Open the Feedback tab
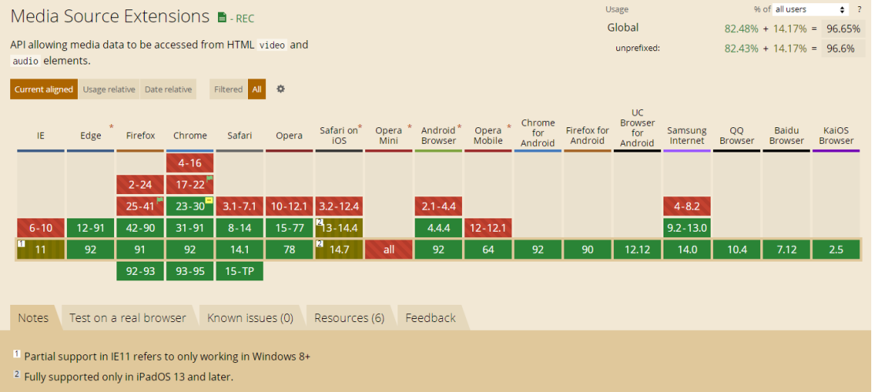Screen dimensions: 872x392 pos(430,318)
